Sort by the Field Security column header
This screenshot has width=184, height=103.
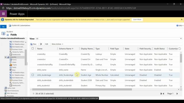pyautogui.click(x=146, y=49)
